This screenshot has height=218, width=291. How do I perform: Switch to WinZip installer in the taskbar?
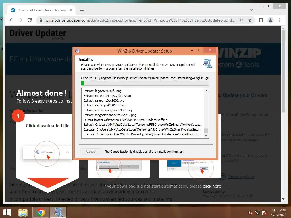pos(58,212)
